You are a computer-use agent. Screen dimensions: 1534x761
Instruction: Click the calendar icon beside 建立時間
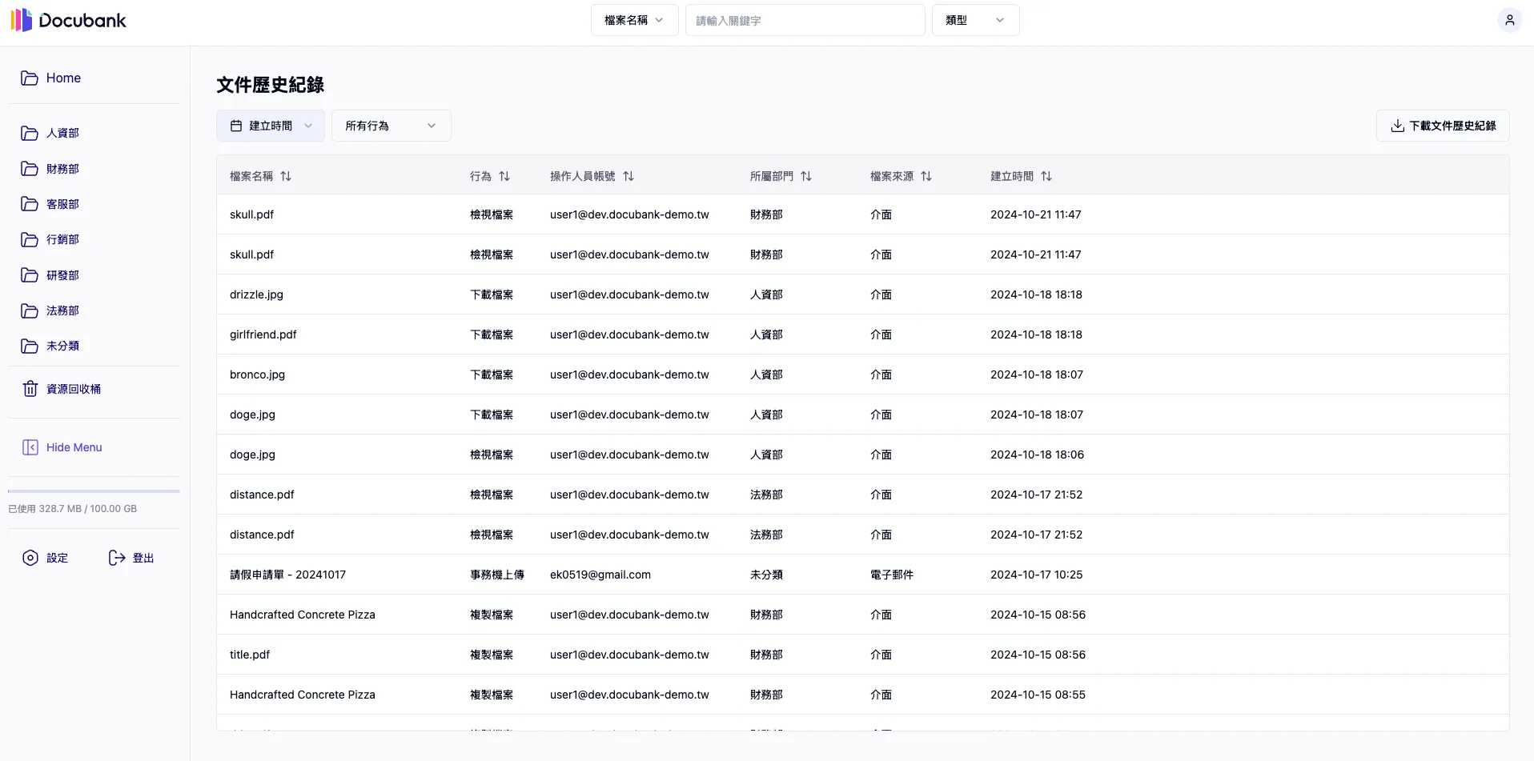(x=236, y=126)
